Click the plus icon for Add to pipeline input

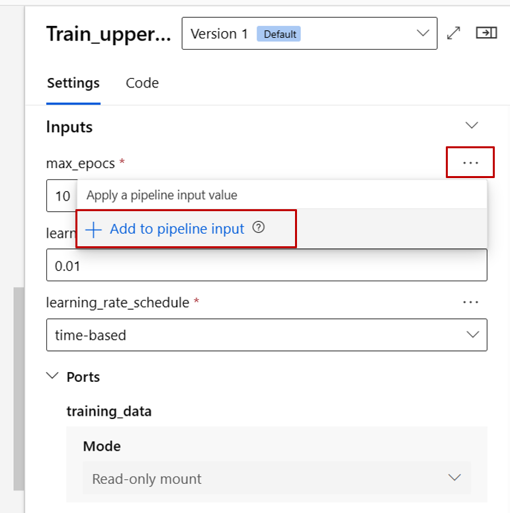pos(93,229)
